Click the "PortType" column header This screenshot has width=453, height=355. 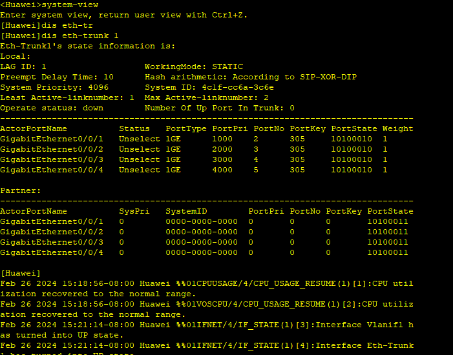[186, 128]
